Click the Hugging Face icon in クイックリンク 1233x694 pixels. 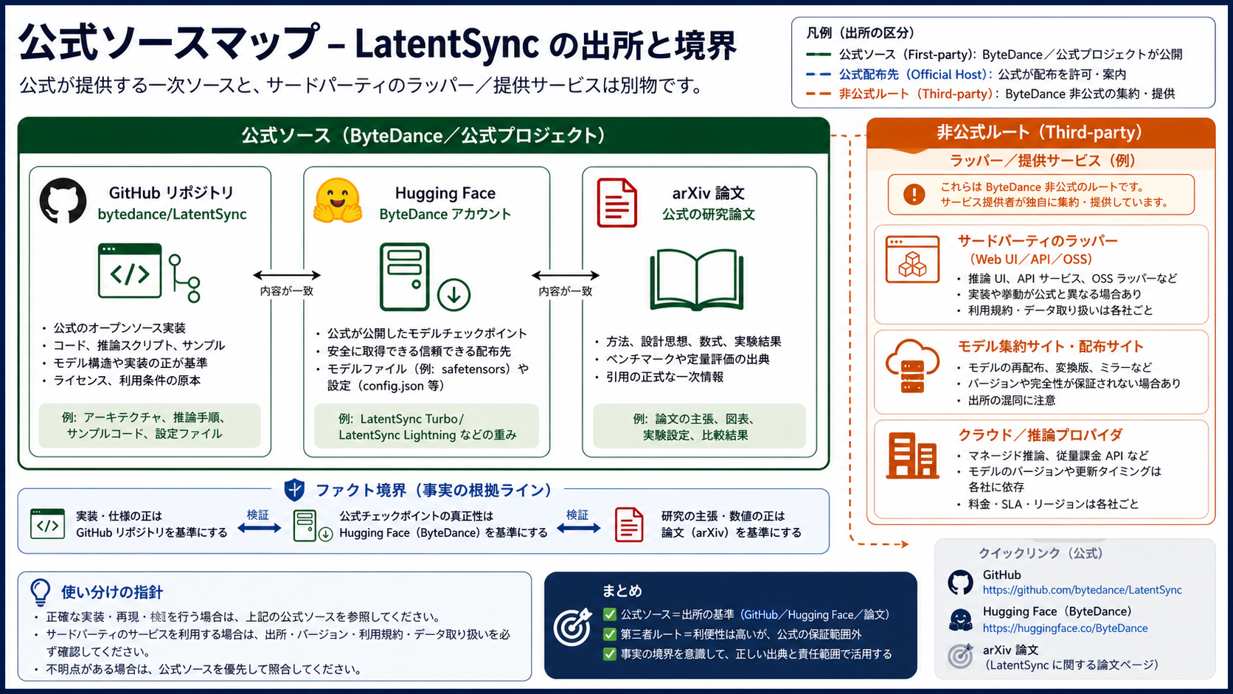[960, 620]
